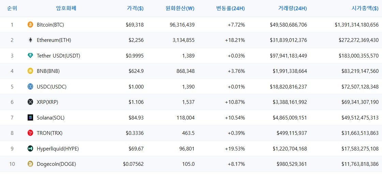Open the TRON(TRX) name link
Screen dimensions: 382x175
tap(50, 133)
